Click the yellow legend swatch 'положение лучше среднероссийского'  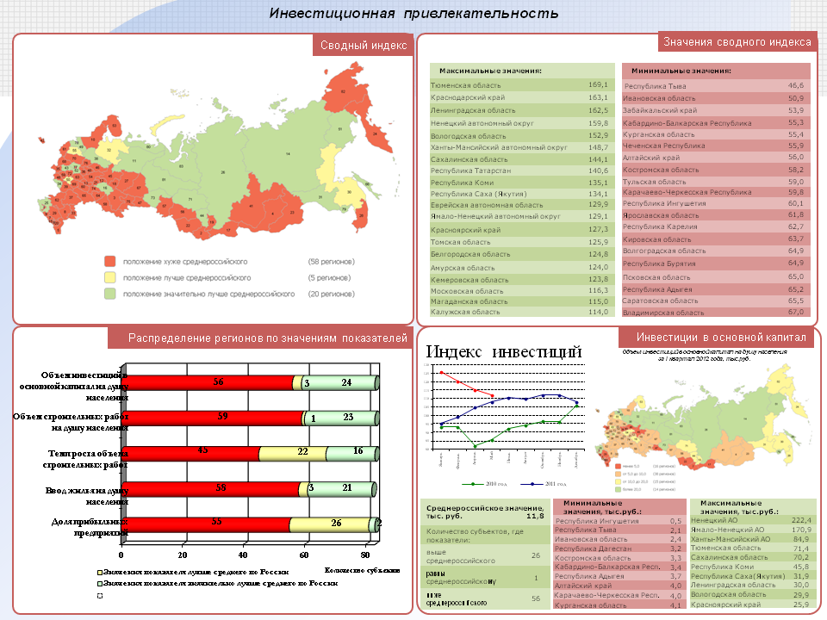[109, 278]
